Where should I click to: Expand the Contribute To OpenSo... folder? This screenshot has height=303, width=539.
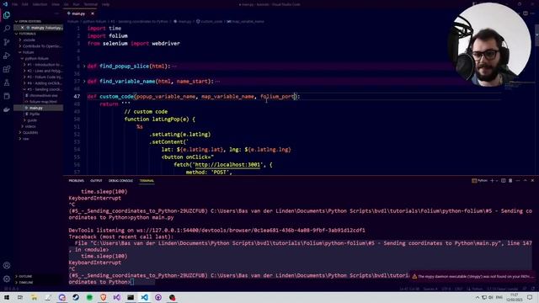[41, 46]
